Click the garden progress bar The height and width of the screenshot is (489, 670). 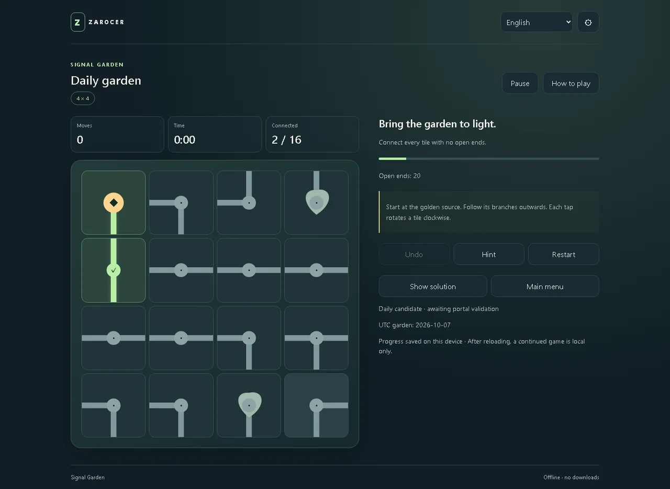pyautogui.click(x=489, y=158)
